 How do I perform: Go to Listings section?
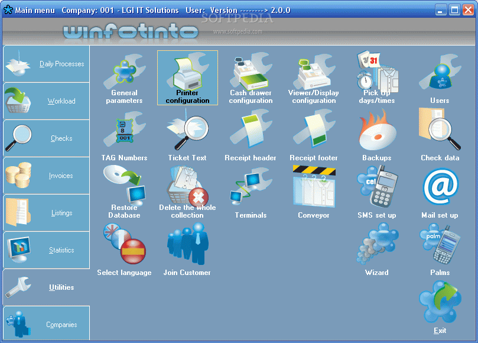pos(46,213)
